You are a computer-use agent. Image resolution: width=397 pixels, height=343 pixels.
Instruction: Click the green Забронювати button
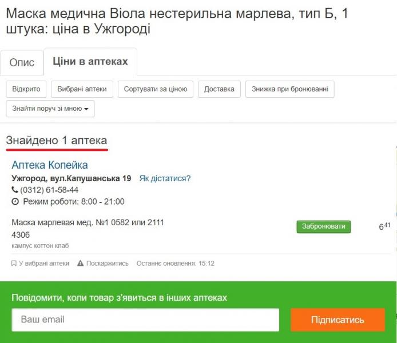point(324,226)
